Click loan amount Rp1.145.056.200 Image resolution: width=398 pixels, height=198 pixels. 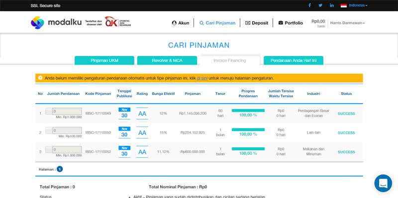point(193,114)
